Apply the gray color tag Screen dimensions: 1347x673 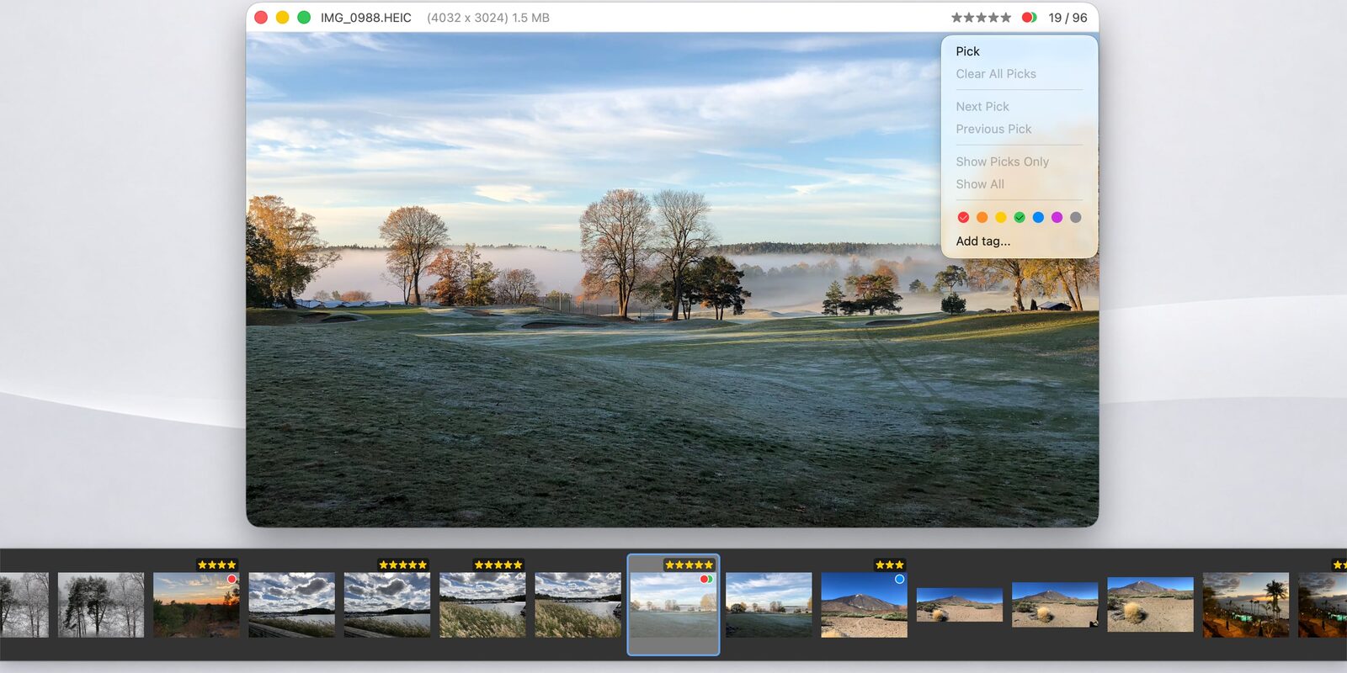click(1076, 217)
